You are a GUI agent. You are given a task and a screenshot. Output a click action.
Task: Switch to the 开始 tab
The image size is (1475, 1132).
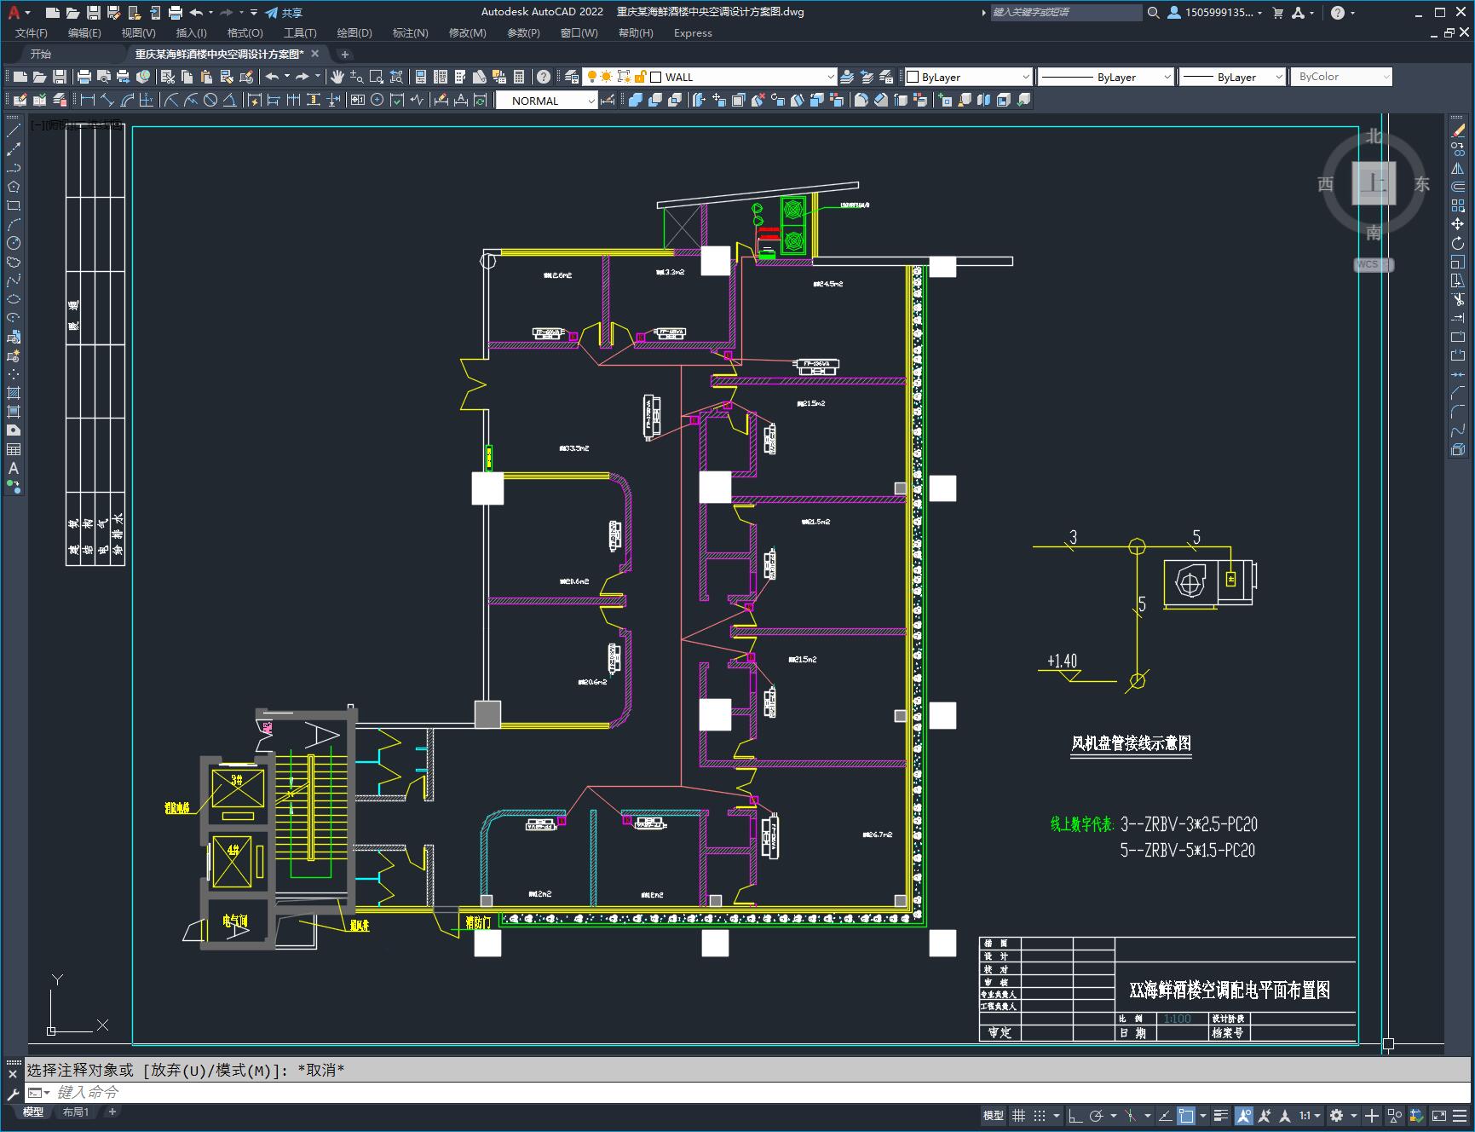[41, 54]
